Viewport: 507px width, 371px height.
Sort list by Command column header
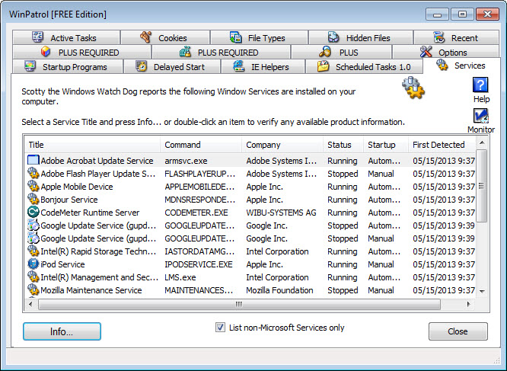pyautogui.click(x=201, y=145)
